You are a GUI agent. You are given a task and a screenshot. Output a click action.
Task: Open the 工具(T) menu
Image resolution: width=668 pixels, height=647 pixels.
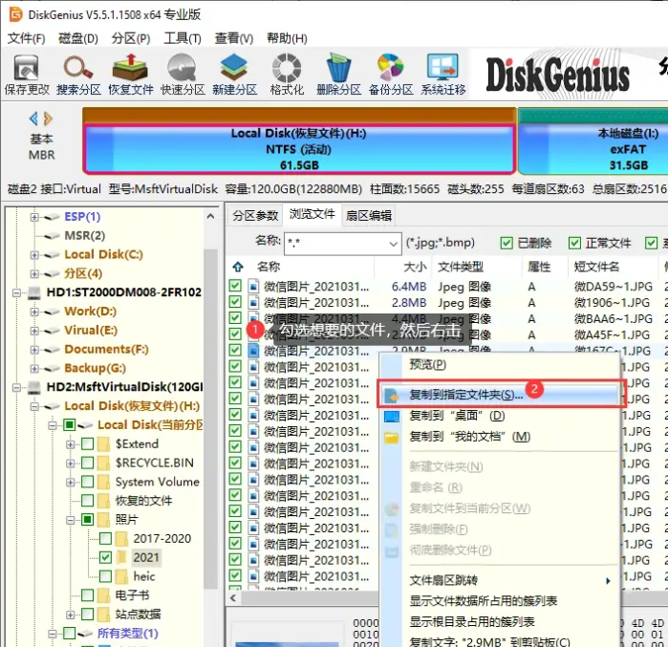pos(183,39)
